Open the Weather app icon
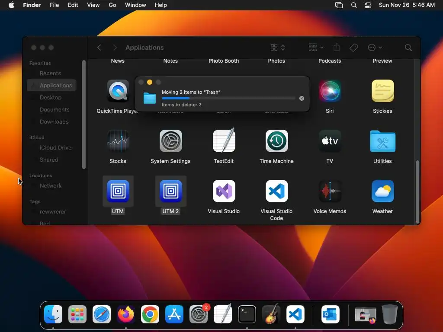Viewport: 443px width, 332px height. click(382, 191)
